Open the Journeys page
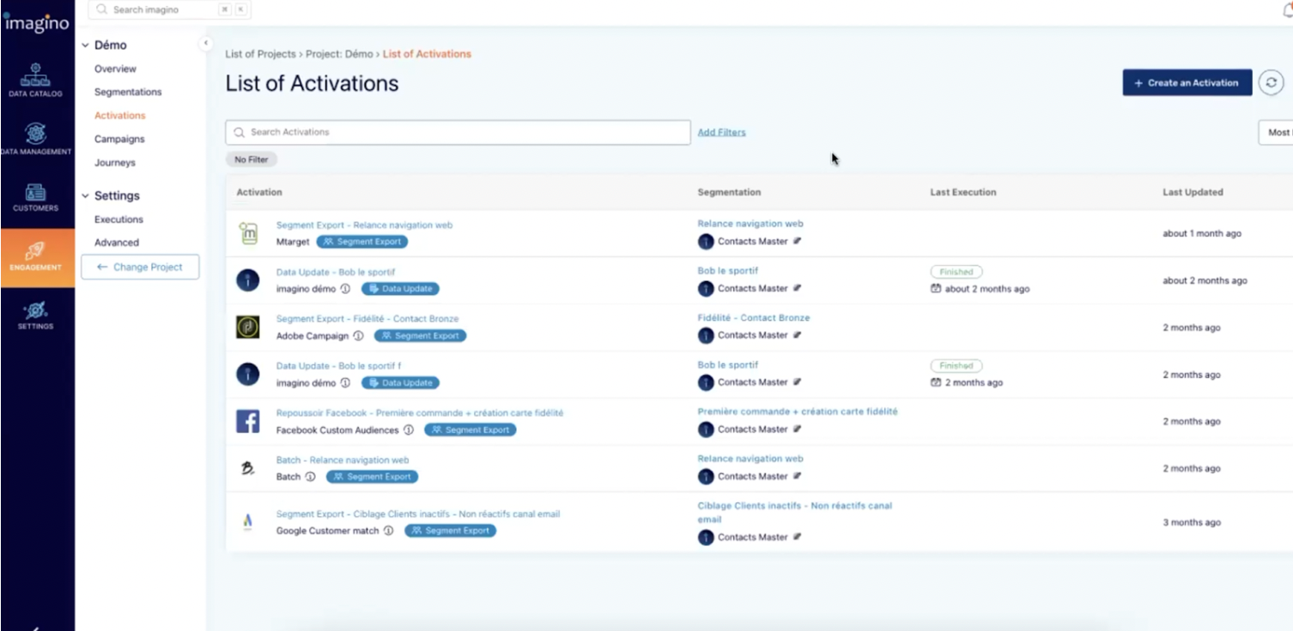1293x631 pixels. (115, 163)
